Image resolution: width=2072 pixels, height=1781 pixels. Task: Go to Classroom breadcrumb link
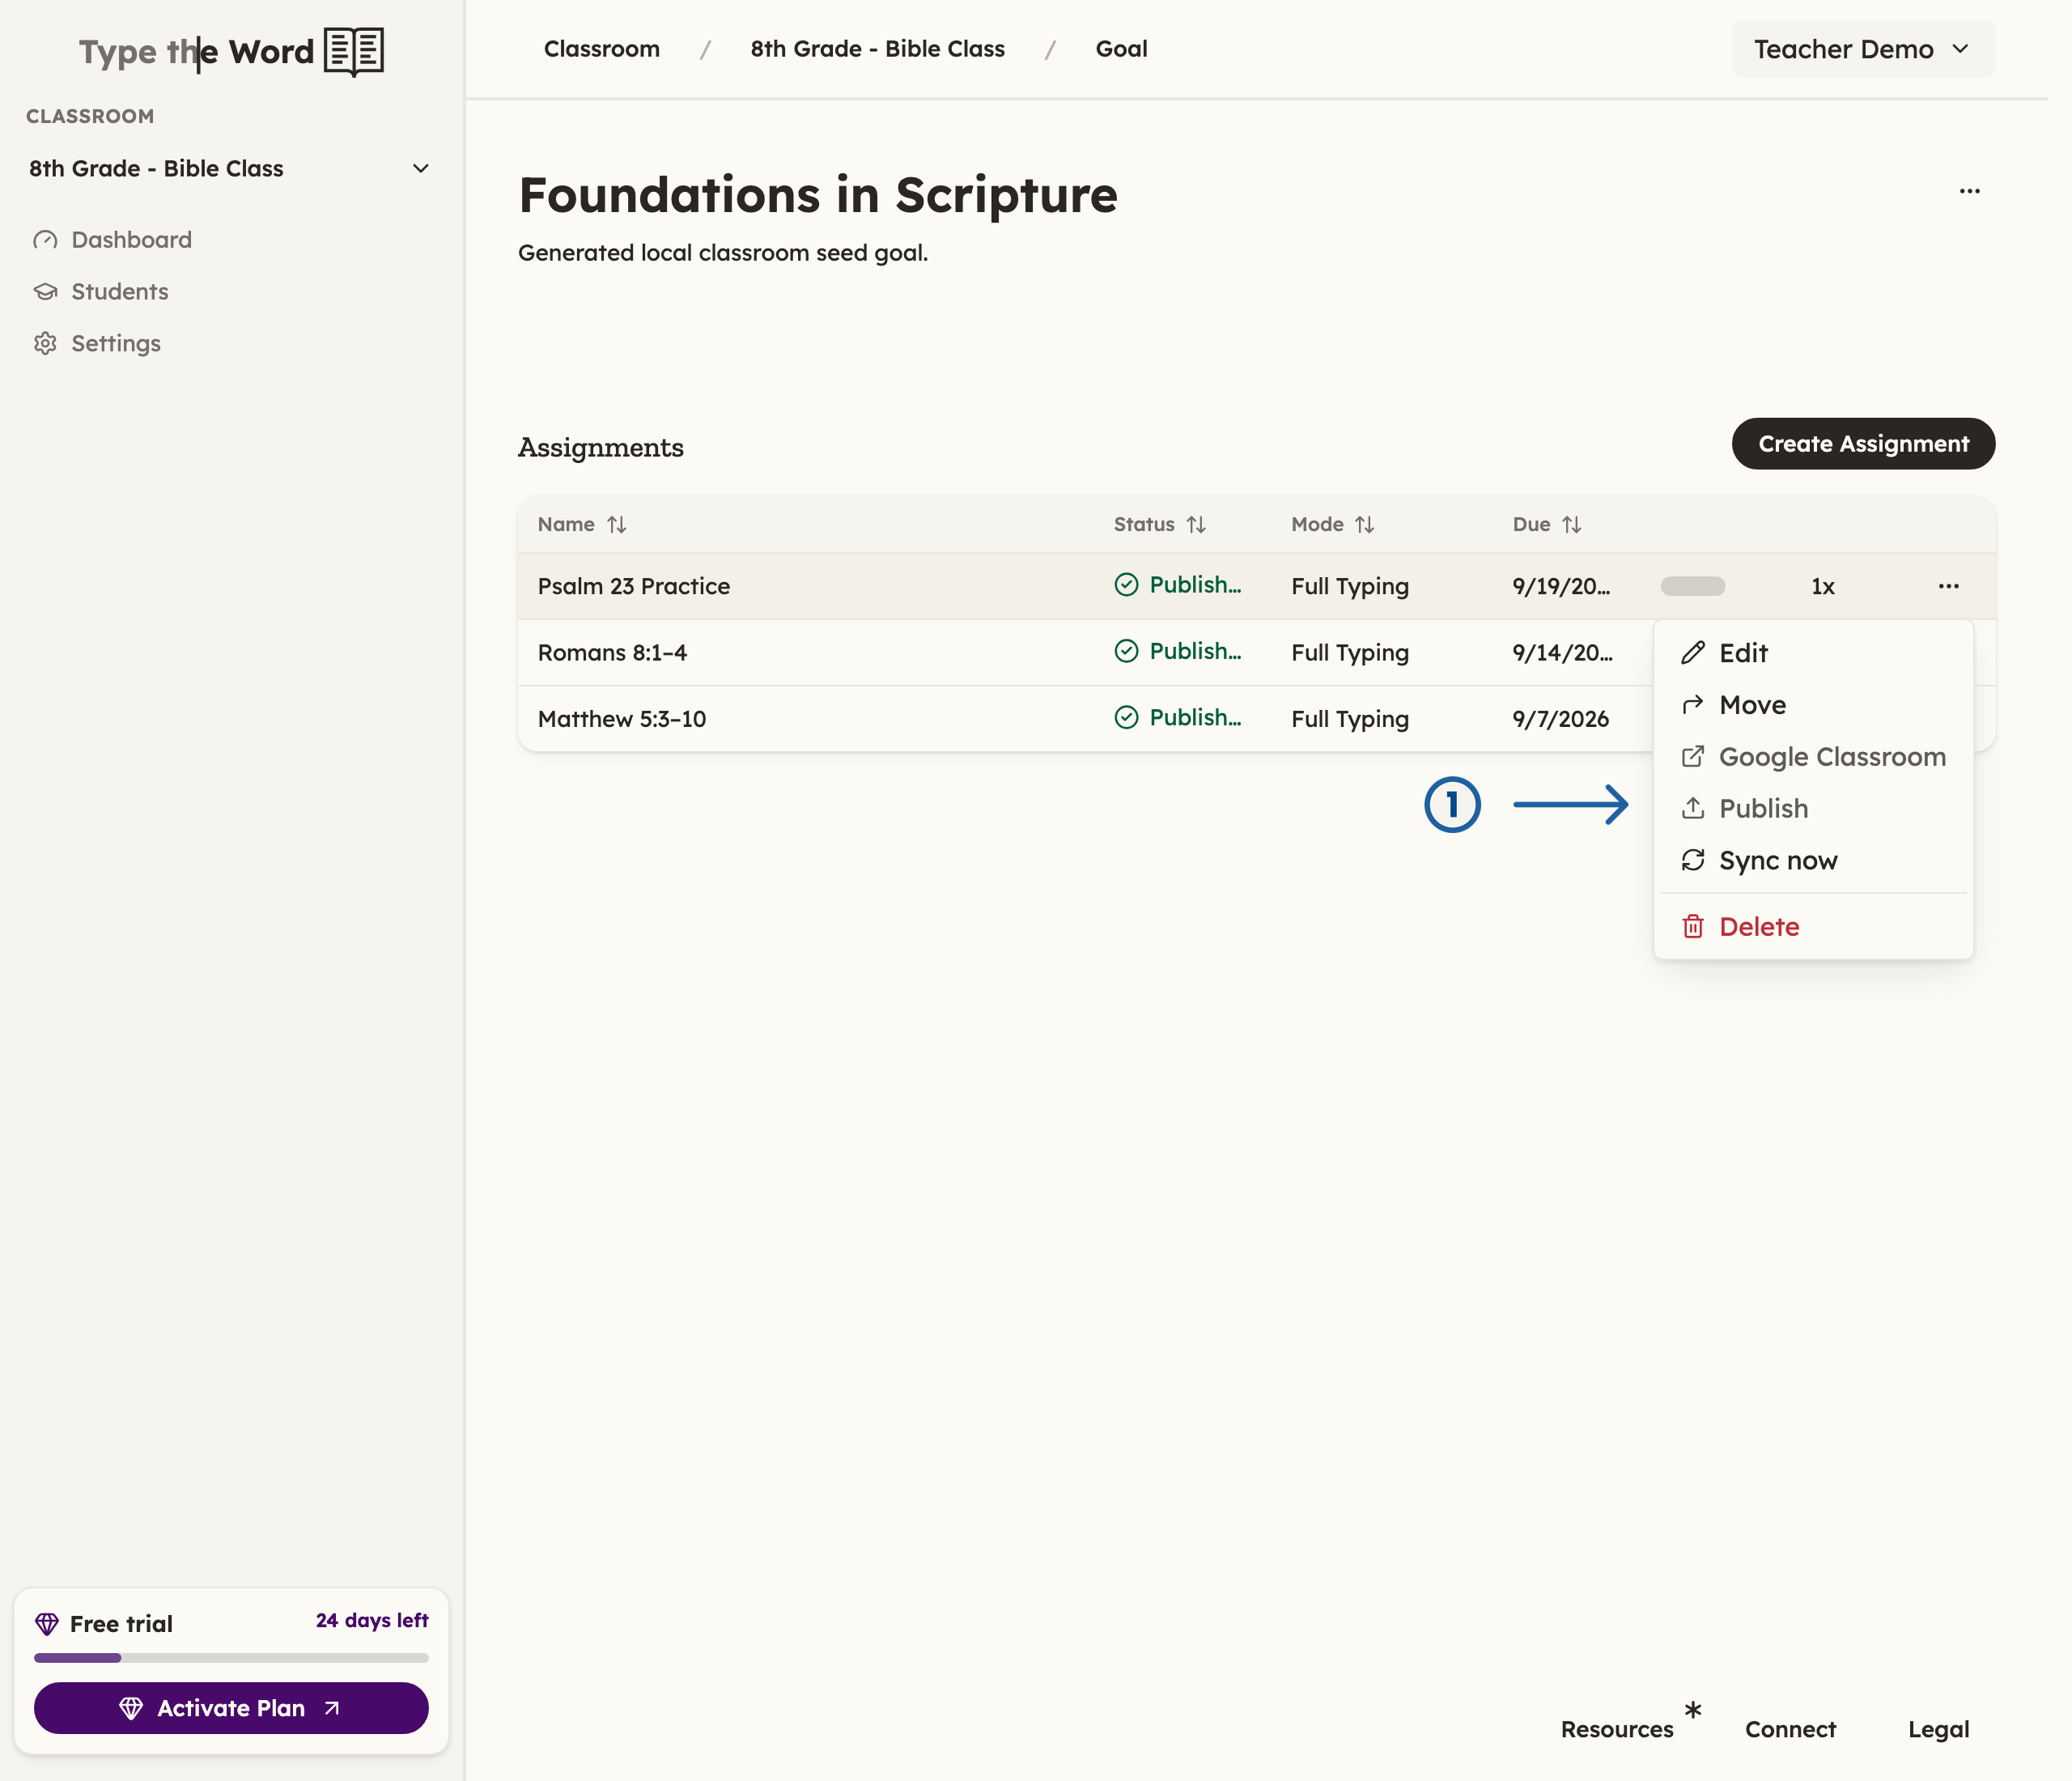pyautogui.click(x=601, y=49)
